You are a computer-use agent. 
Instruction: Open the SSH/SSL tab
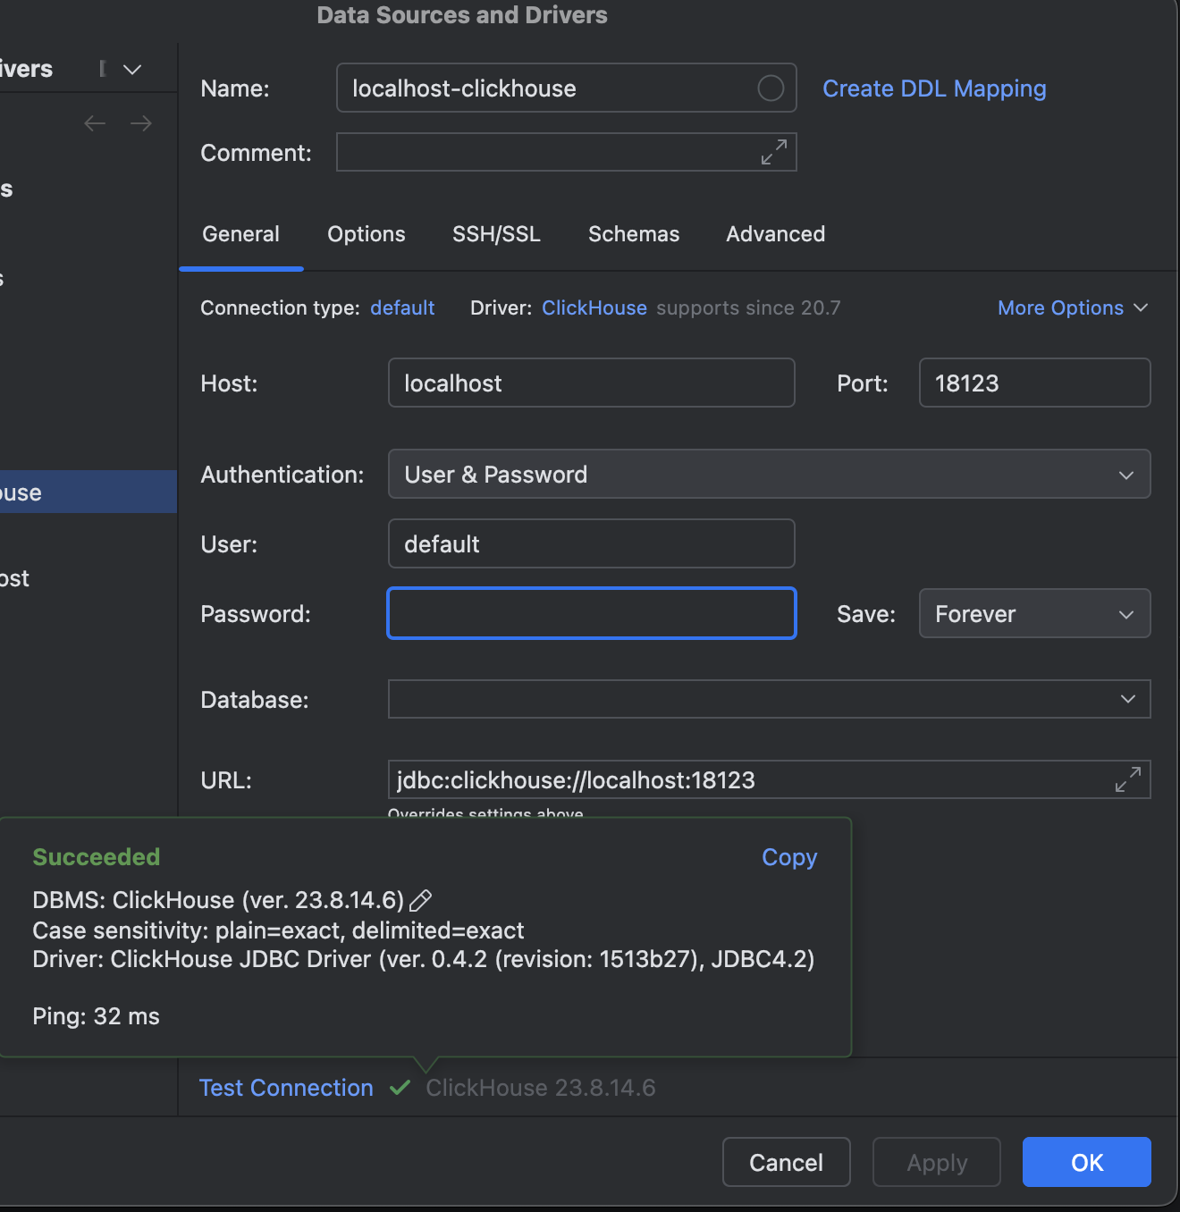coord(496,234)
